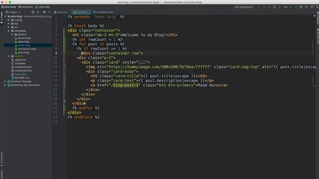This screenshot has height=179, width=319.
Task: Click the Locate/Select Opened File target icon
Action: (33, 12)
